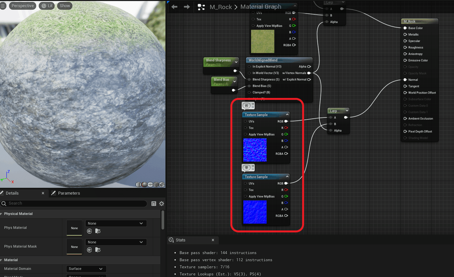This screenshot has height=277, width=454.
Task: Click Blend Sharpness parameter output pin
Action: 235,71
